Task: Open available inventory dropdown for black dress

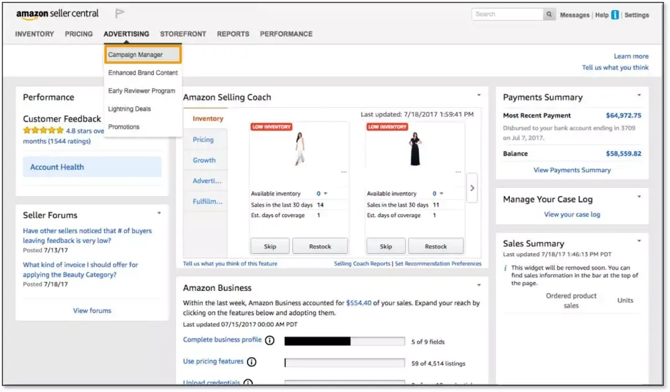Action: click(x=442, y=194)
